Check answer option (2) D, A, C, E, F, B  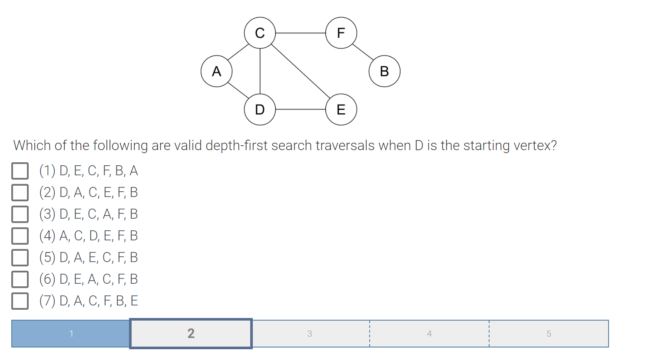point(20,192)
